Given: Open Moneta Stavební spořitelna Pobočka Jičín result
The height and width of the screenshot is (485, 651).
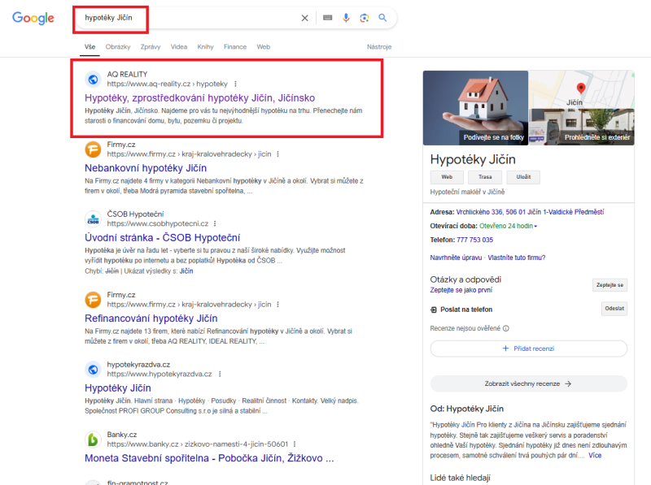Looking at the screenshot, I should point(209,458).
